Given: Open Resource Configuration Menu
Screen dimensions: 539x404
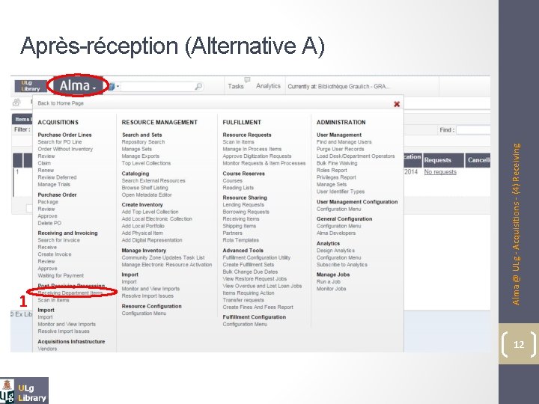Looking at the screenshot, I should pyautogui.click(x=144, y=313).
